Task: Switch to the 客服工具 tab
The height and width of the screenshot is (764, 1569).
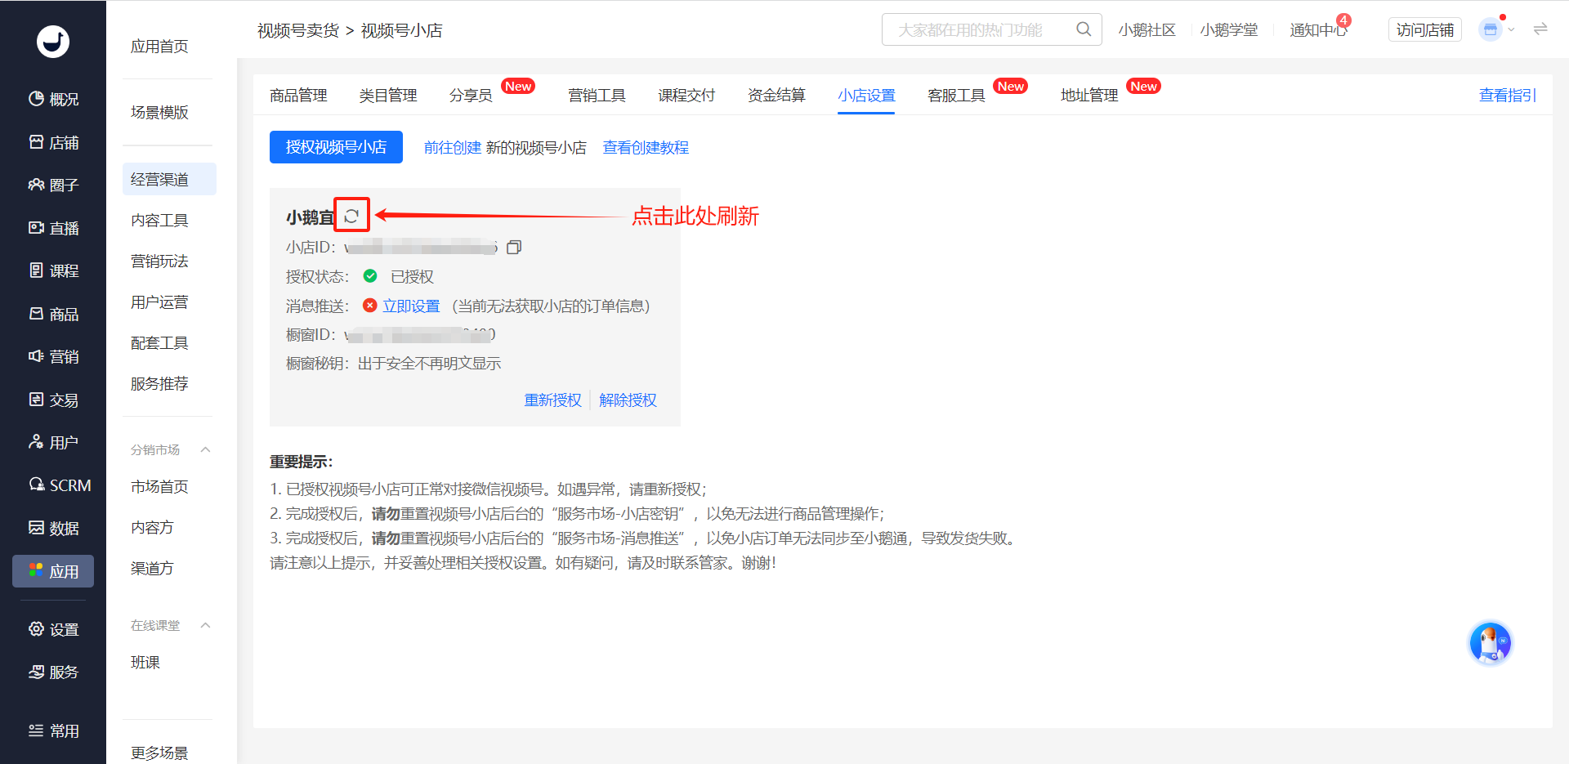Action: point(956,96)
